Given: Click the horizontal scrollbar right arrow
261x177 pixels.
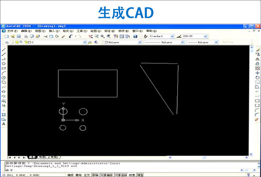Looking at the screenshot, I should click(246, 157).
